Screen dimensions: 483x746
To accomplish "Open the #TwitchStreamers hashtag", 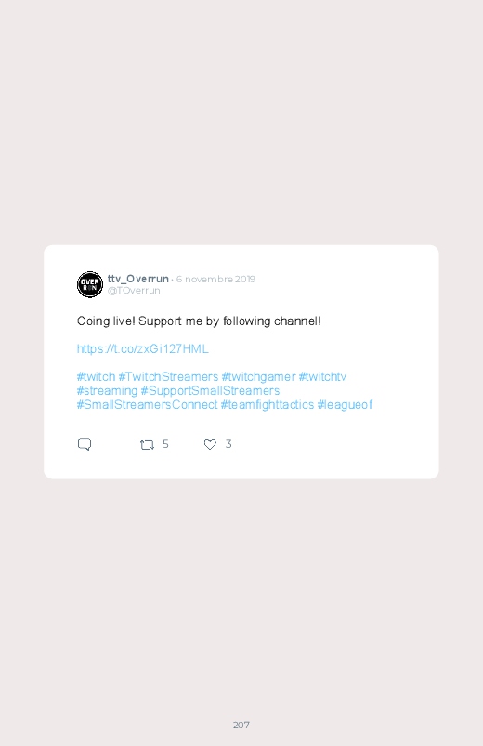I will pos(168,377).
